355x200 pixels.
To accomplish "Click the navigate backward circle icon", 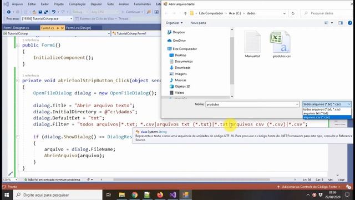I will (9, 12).
